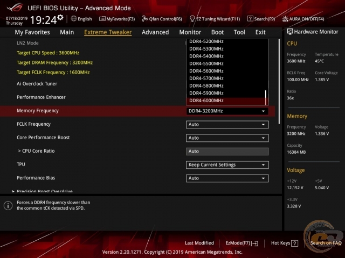Click CPU temperature 45°C value
The height and width of the screenshot is (258, 345).
click(319, 61)
